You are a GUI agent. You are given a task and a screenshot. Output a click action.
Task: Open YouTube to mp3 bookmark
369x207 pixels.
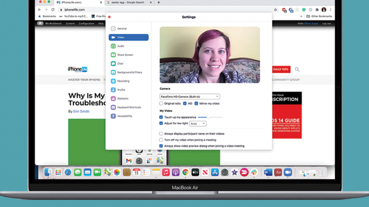[73, 16]
